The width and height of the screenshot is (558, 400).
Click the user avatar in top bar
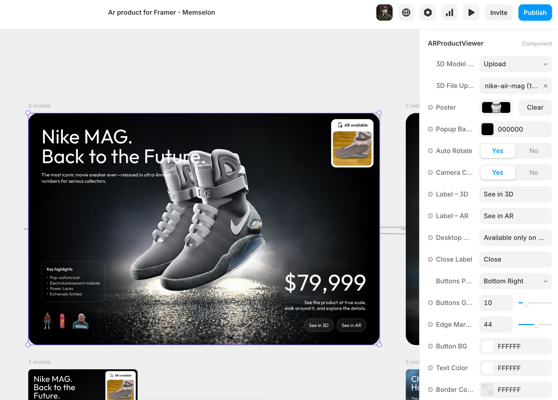[384, 12]
